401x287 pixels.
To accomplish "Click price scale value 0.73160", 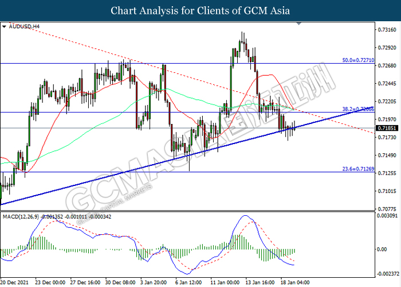I will pos(387,30).
